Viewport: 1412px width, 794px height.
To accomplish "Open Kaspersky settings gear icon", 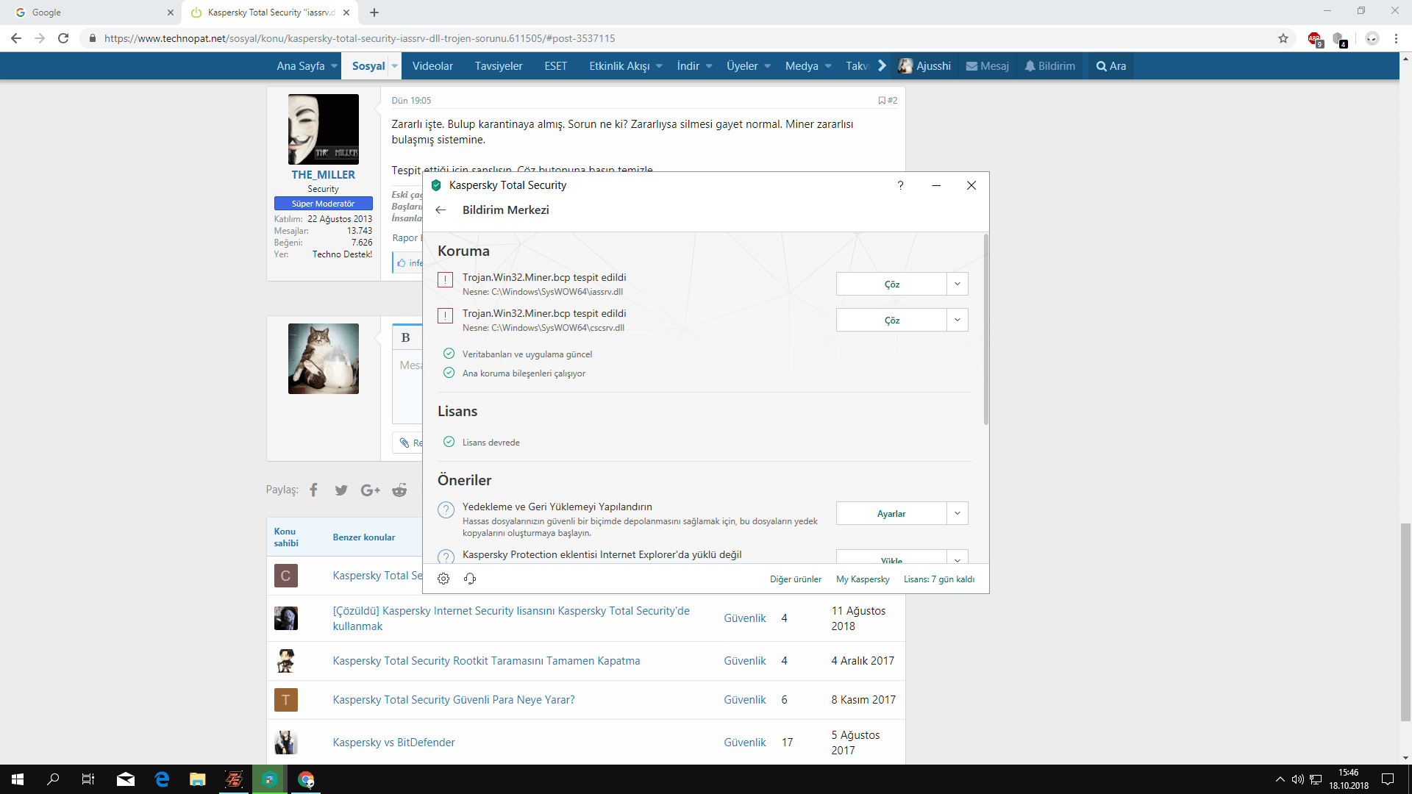I will click(443, 579).
